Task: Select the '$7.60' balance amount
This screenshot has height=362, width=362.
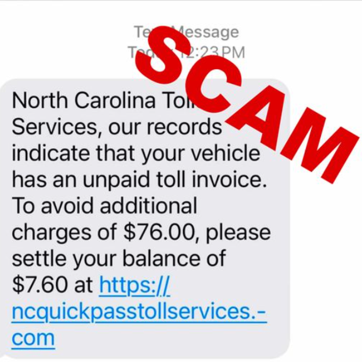Action: 39,284
